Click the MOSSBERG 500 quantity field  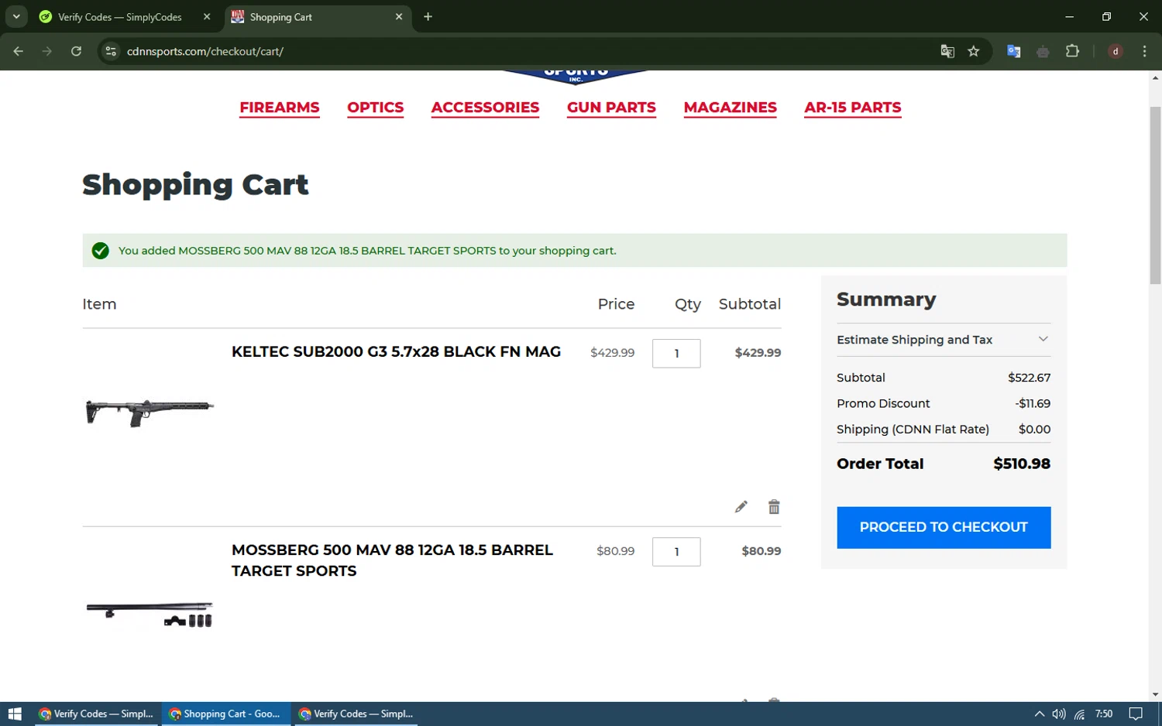(x=676, y=552)
